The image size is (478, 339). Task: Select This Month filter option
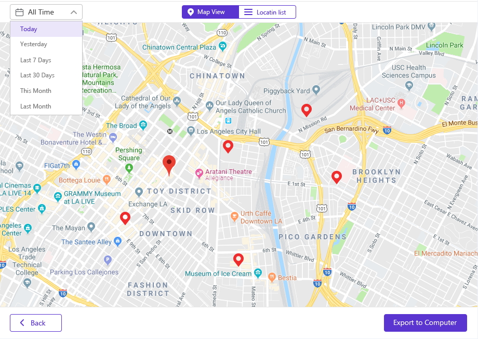46,91
